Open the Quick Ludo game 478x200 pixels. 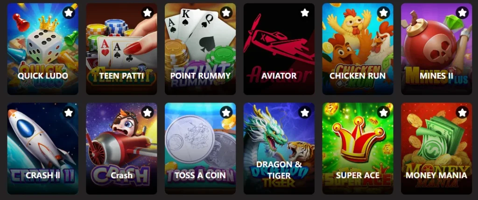point(42,49)
